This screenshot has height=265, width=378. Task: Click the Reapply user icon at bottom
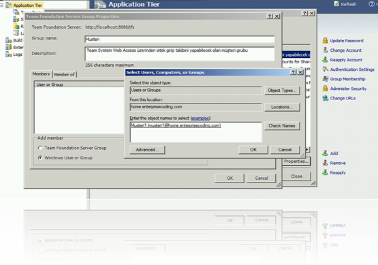pyautogui.click(x=325, y=172)
